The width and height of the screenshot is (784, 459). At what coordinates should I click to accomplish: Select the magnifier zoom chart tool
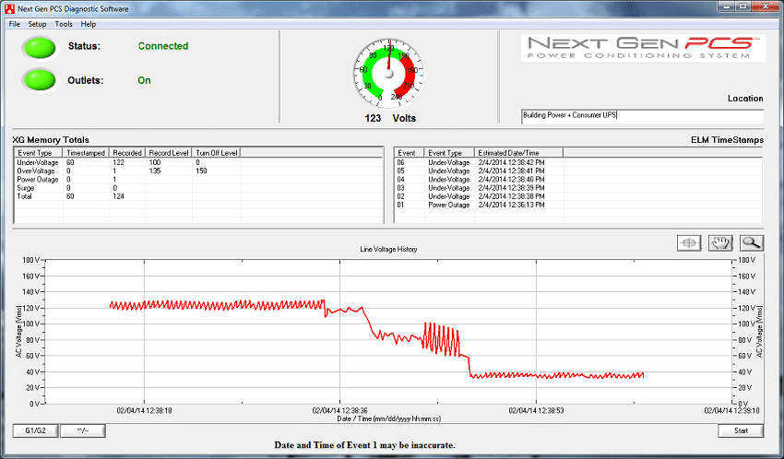(752, 242)
